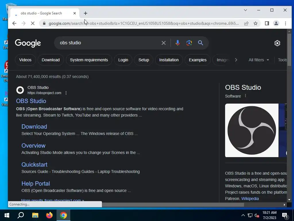Open the Wikipedia link in knowledge panel
The width and height of the screenshot is (294, 221).
[250, 199]
